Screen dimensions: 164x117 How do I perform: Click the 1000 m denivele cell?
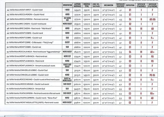(87, 103)
